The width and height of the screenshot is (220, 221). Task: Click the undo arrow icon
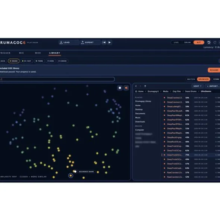coord(209,42)
